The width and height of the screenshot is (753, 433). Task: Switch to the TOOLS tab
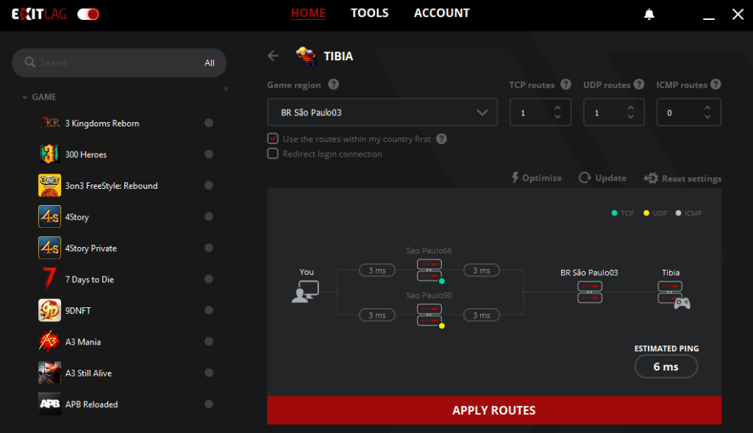coord(370,13)
